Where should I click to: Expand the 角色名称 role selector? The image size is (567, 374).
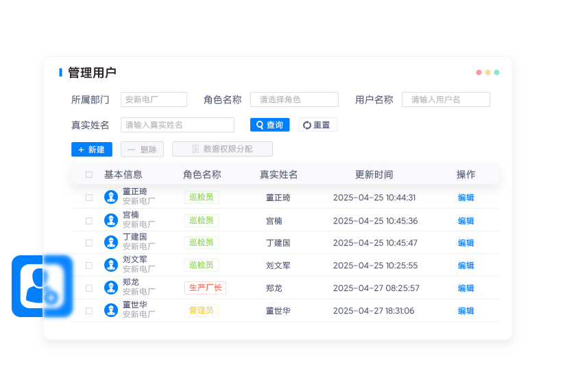click(x=294, y=100)
